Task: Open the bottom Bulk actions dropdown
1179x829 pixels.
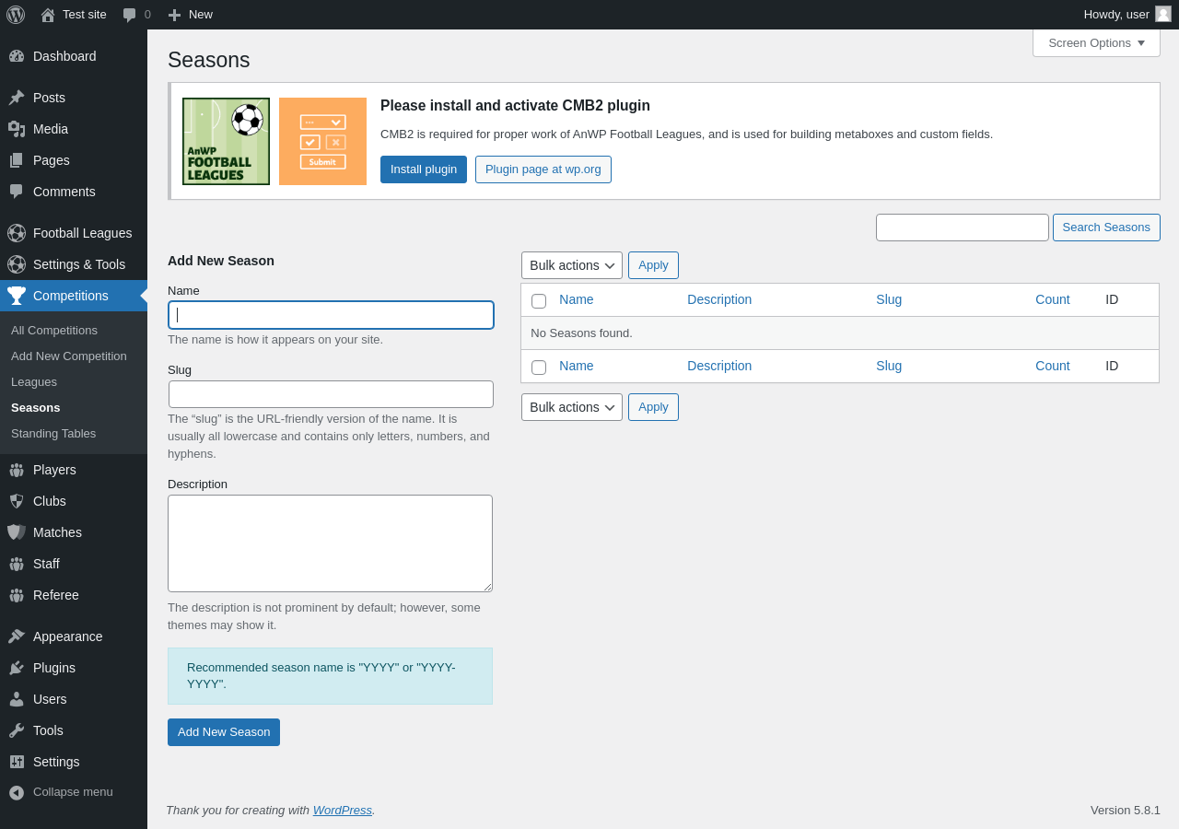Action: click(x=572, y=407)
